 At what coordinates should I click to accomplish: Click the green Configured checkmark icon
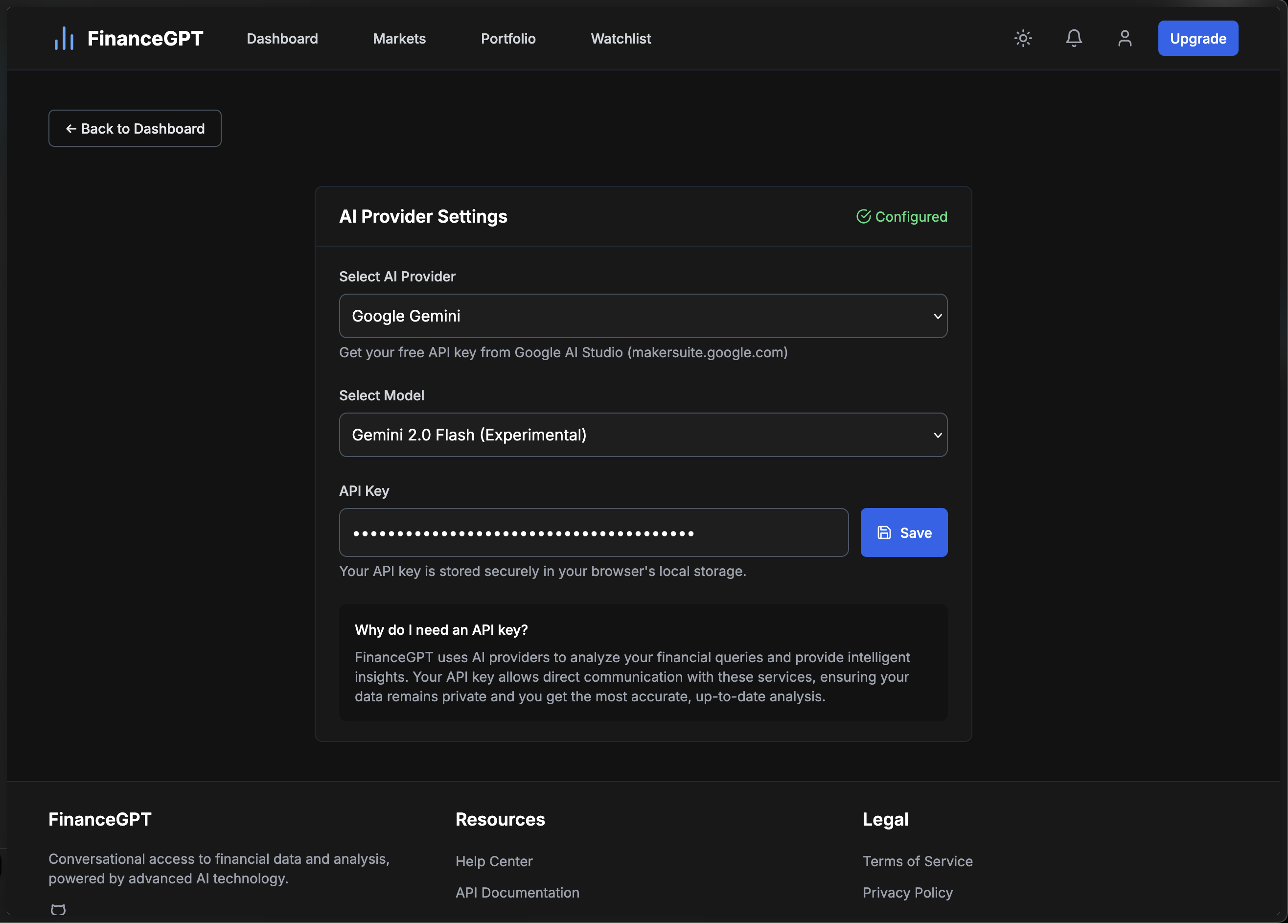[x=863, y=216]
